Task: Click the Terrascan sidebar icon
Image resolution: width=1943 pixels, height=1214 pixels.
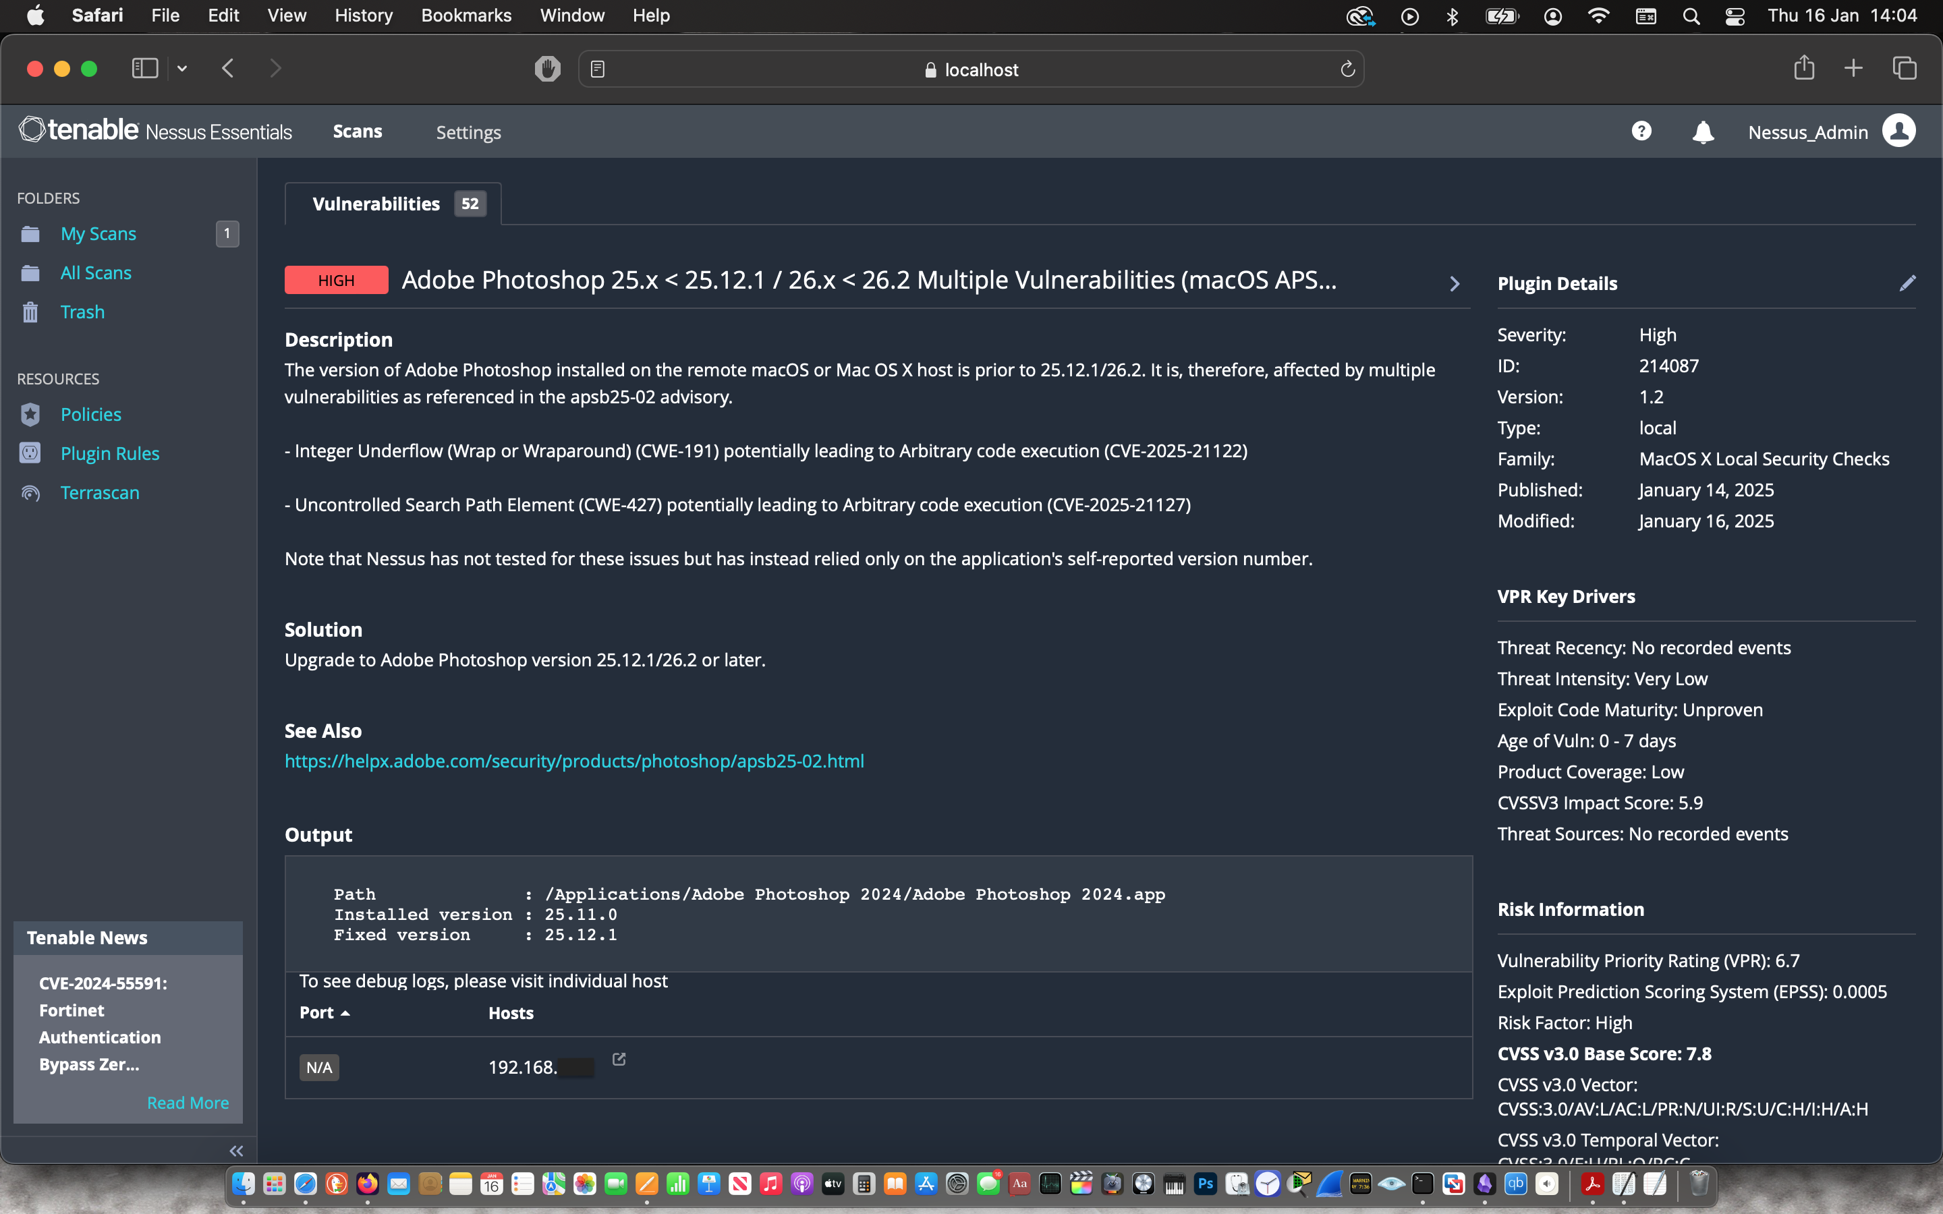Action: 30,493
